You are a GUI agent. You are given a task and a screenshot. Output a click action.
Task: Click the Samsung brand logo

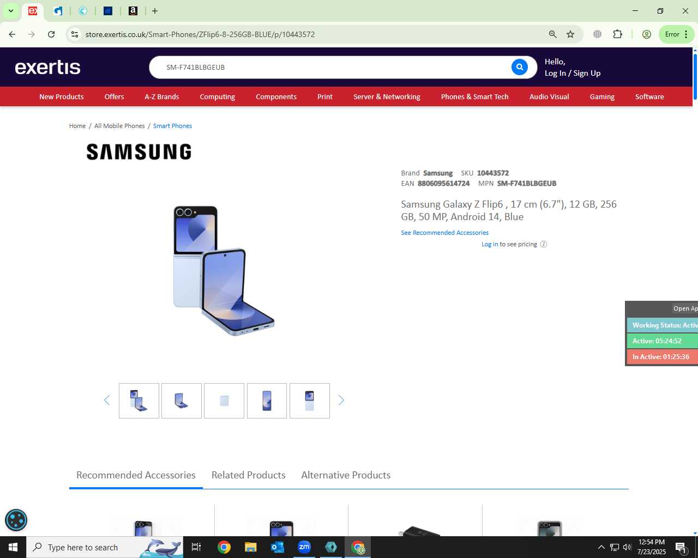[x=139, y=151]
